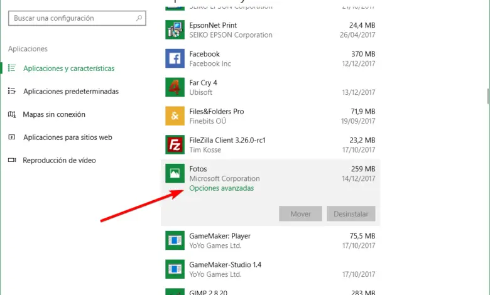Select GameMaker: Player entry name
The width and height of the screenshot is (490, 295).
(220, 236)
